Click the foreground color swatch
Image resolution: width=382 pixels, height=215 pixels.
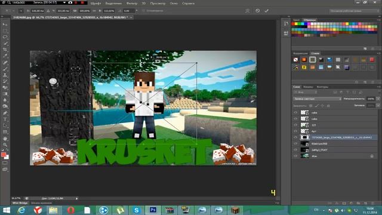tap(4, 155)
